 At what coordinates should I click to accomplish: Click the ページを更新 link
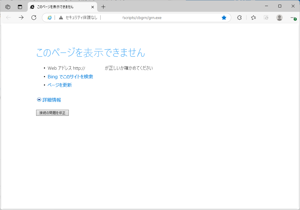tap(60, 85)
